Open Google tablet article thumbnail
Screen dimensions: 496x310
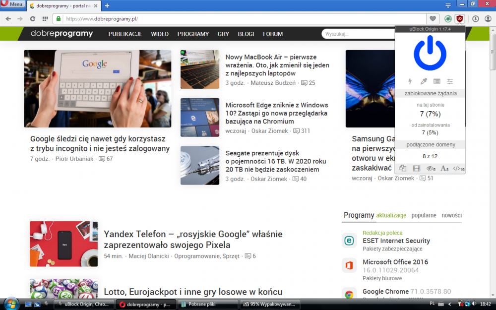[x=97, y=89]
